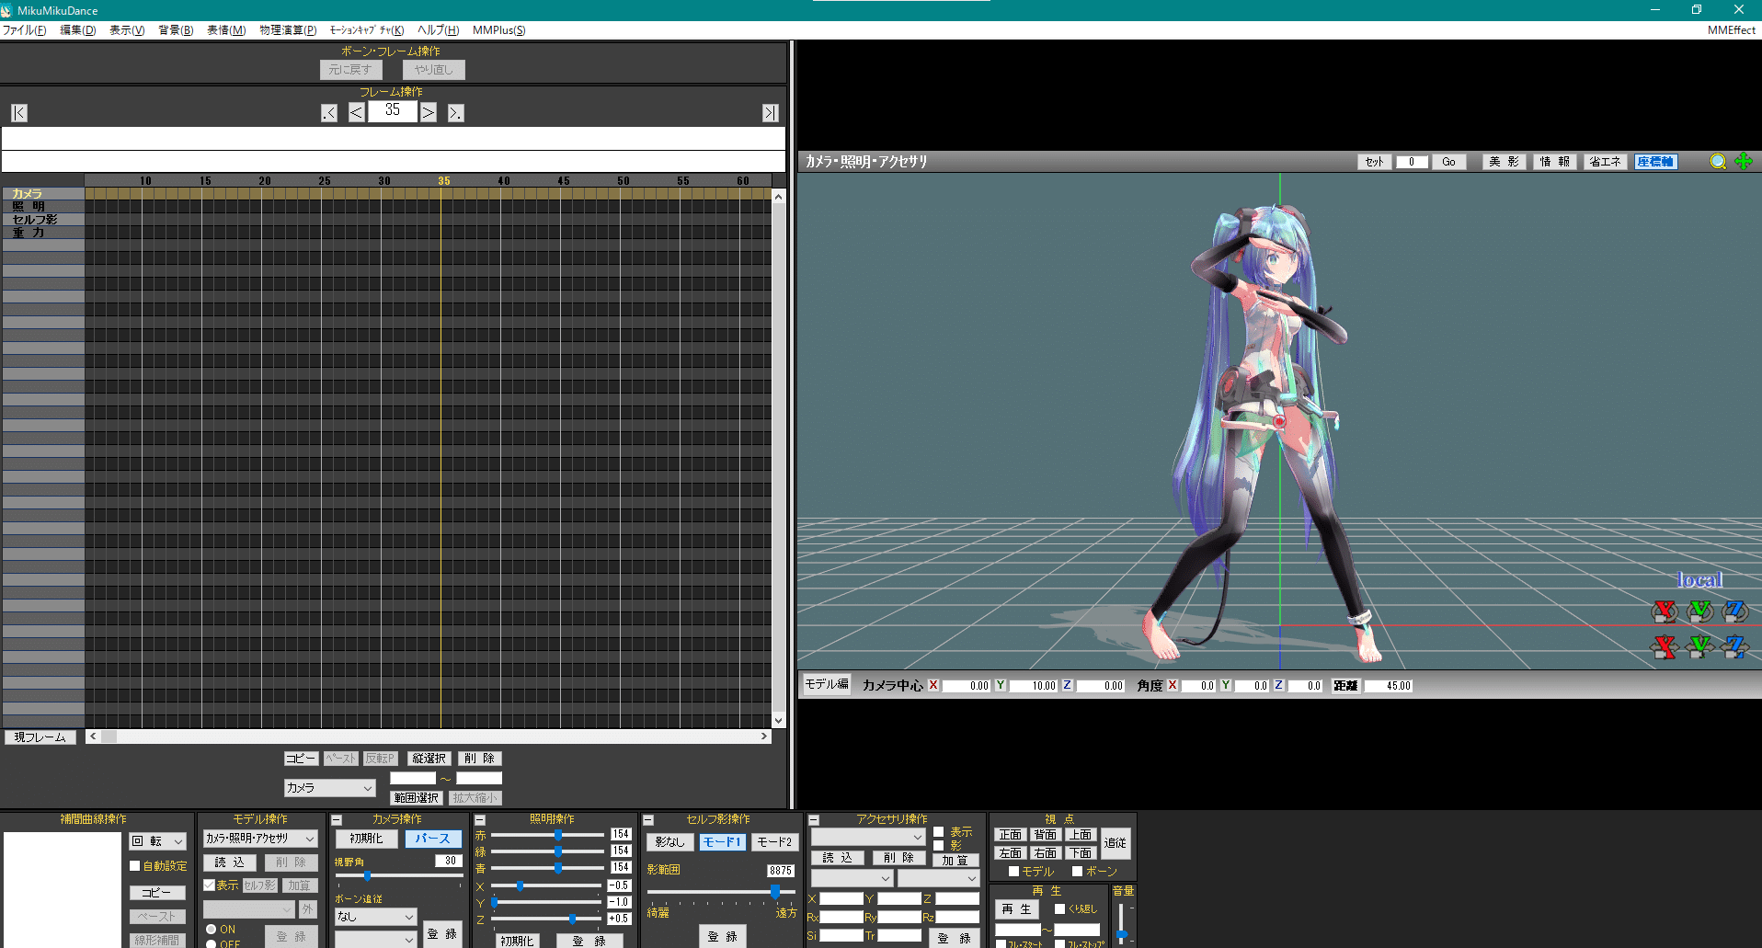
Task: Collapse the セルフ影操作 panel minus icon
Action: 648,820
